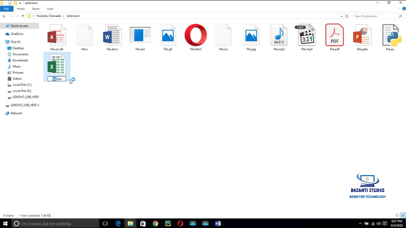Open the File ribbon tab
The image size is (406, 228).
(6, 9)
